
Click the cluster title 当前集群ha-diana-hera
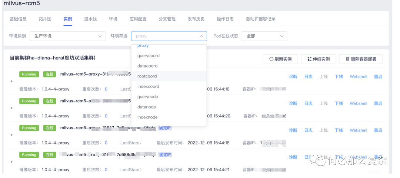(x=52, y=58)
